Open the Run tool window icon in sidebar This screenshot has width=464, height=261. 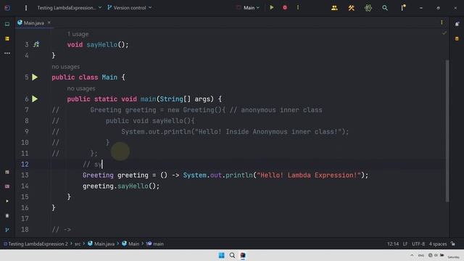pyautogui.click(x=7, y=202)
